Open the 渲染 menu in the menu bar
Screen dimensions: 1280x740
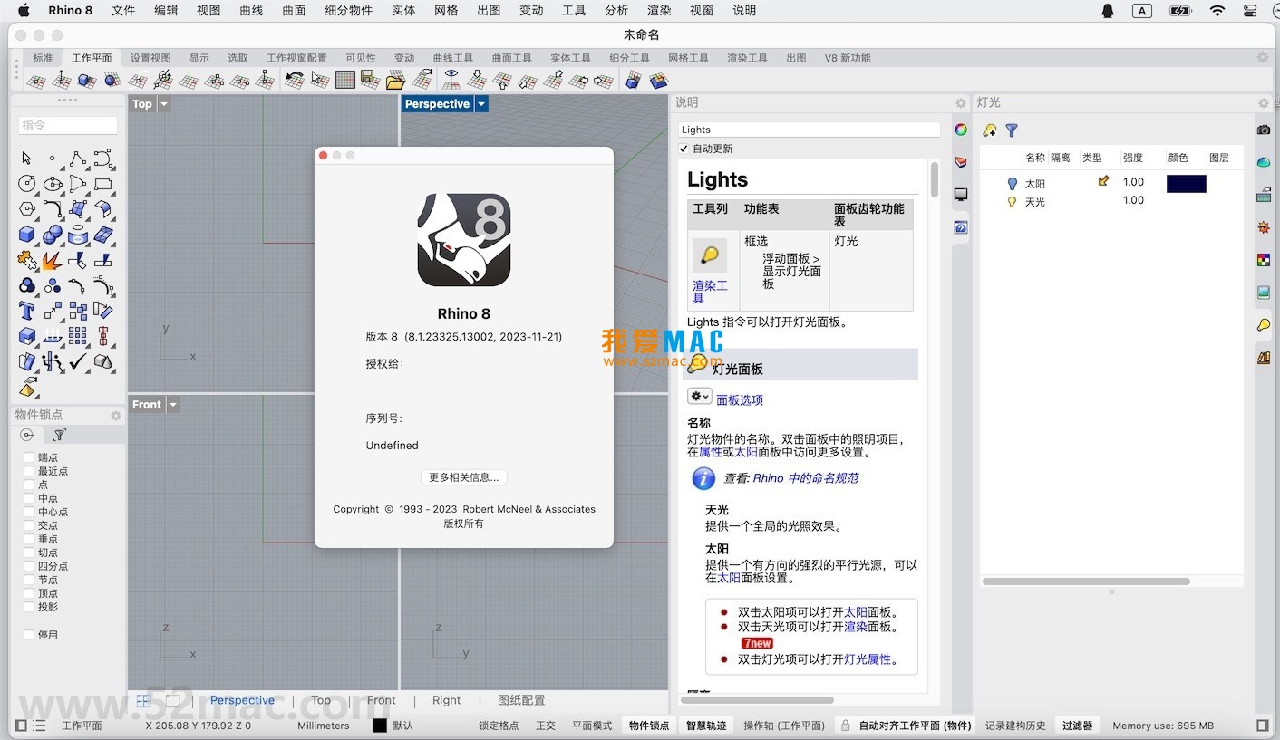tap(658, 11)
